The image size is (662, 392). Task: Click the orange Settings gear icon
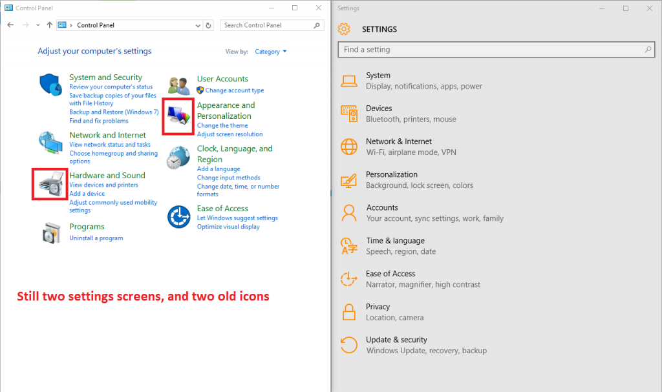coord(344,28)
